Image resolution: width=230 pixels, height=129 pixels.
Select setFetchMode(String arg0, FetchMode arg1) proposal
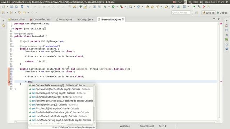pos(61,101)
